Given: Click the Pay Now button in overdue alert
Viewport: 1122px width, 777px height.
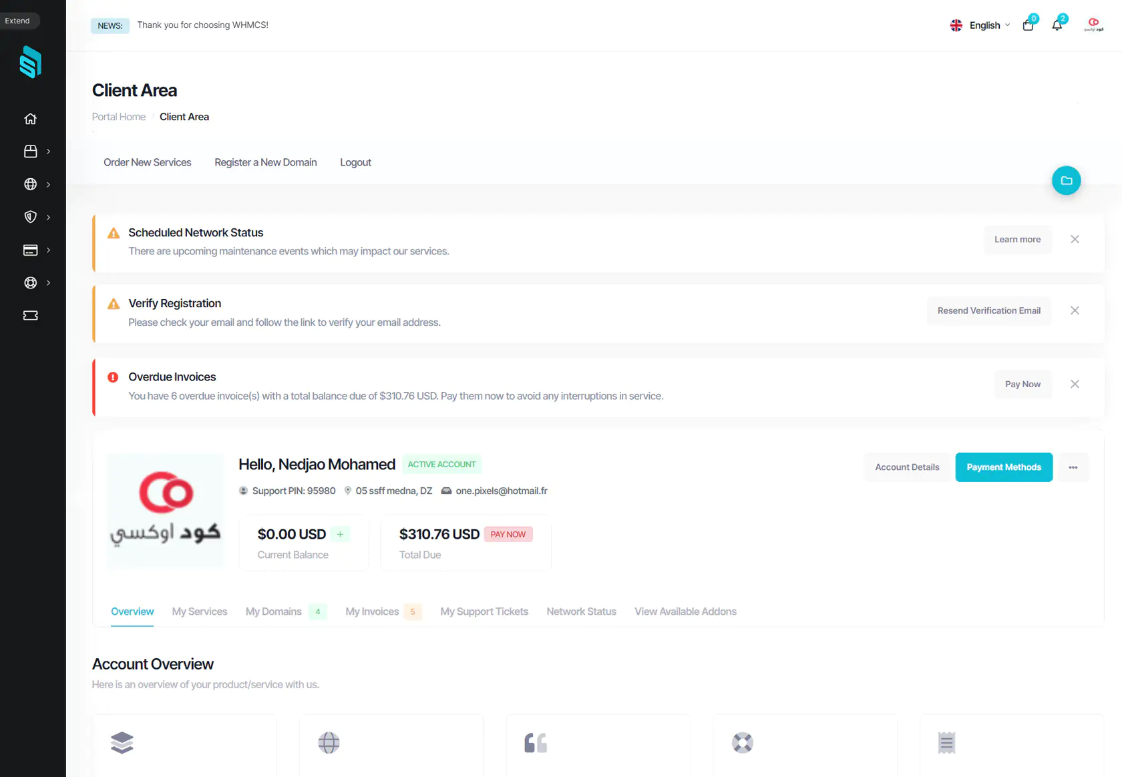Looking at the screenshot, I should coord(1022,384).
